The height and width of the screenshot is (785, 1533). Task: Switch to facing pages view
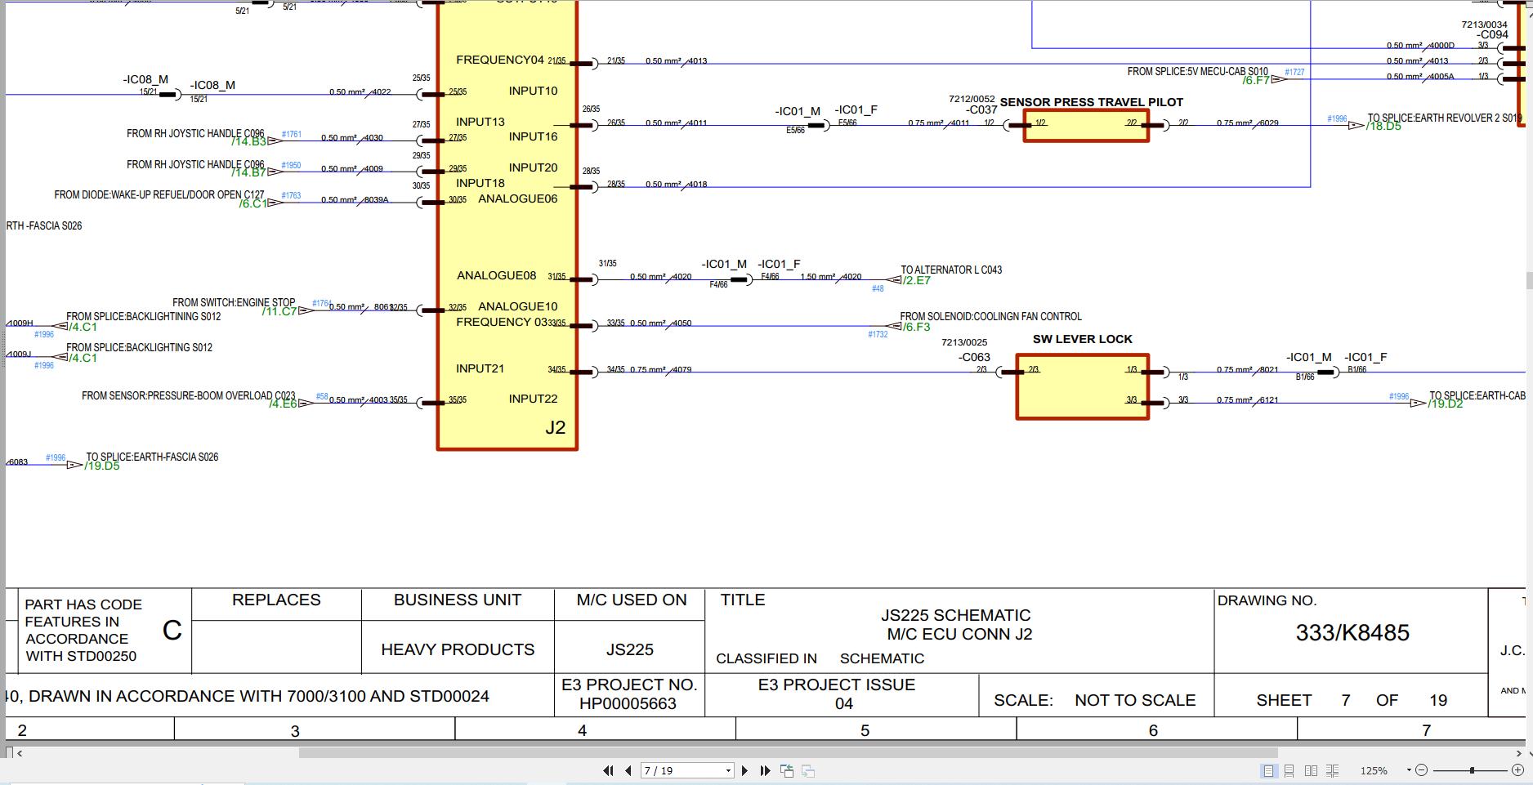tap(1311, 770)
